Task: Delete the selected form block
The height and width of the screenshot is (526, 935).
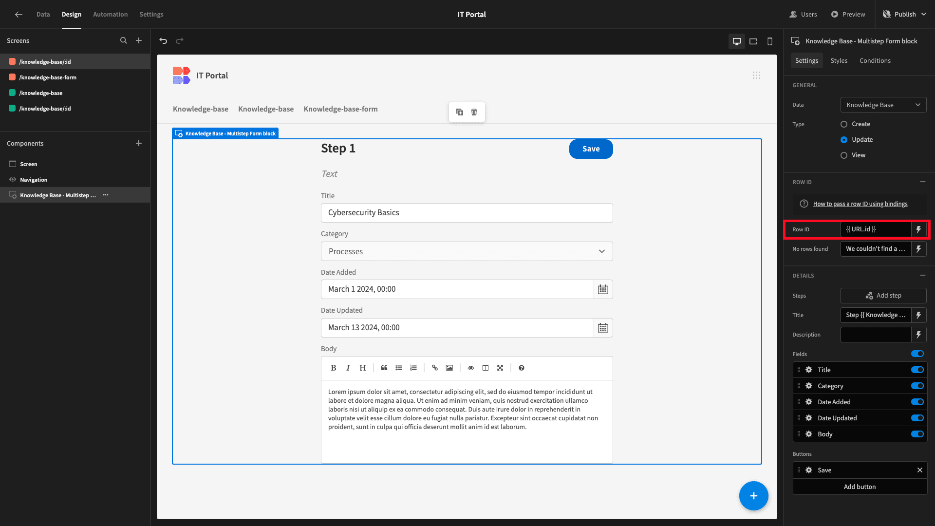Action: (474, 112)
